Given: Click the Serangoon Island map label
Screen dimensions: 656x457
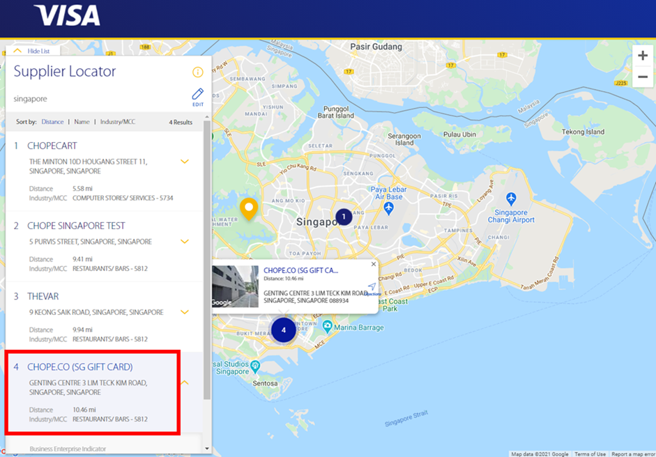Looking at the screenshot, I should tap(404, 139).
